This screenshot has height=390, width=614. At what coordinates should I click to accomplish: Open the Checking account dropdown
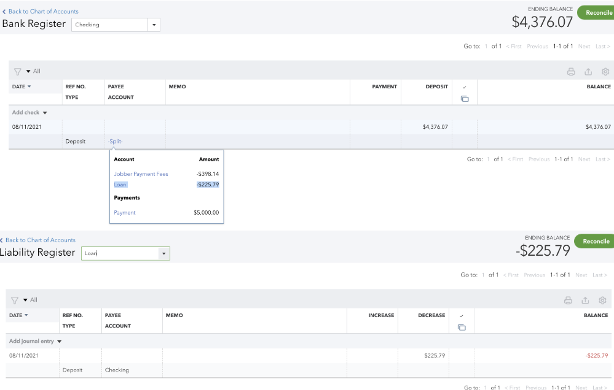coord(154,25)
